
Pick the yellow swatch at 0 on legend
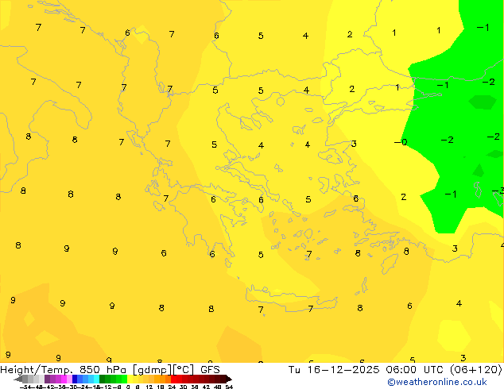pyautogui.click(x=130, y=379)
